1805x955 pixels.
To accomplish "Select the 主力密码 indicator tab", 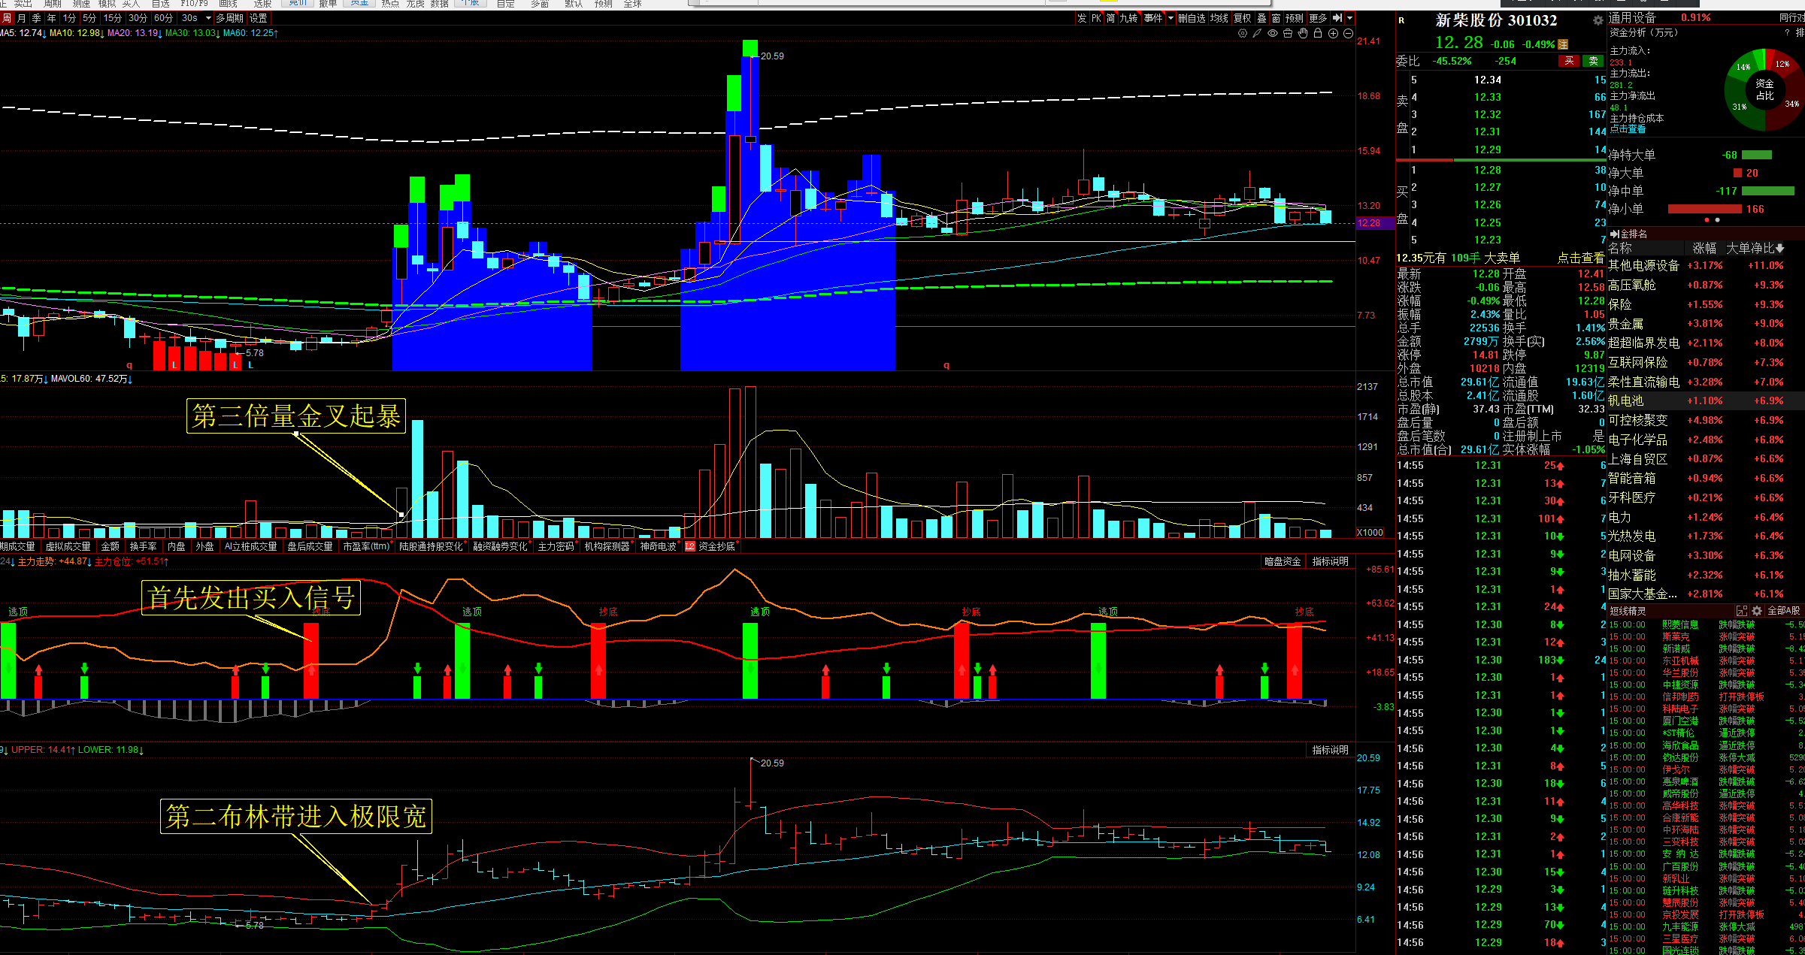I will [556, 546].
